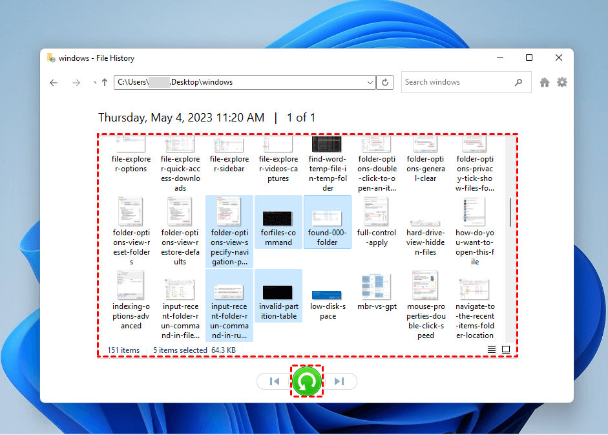Select folder-options-privacy-tick-show-files file
This screenshot has width=608, height=435.
475,164
